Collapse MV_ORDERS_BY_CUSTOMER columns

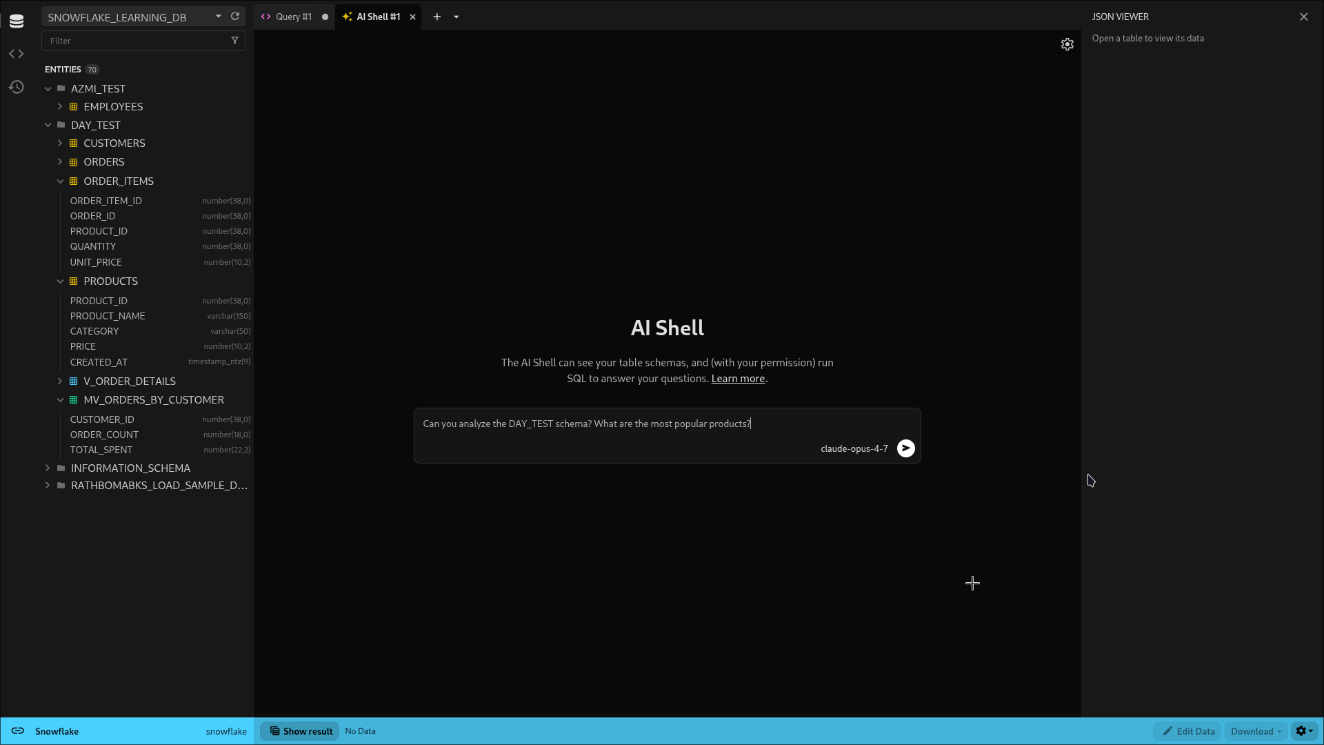point(60,400)
